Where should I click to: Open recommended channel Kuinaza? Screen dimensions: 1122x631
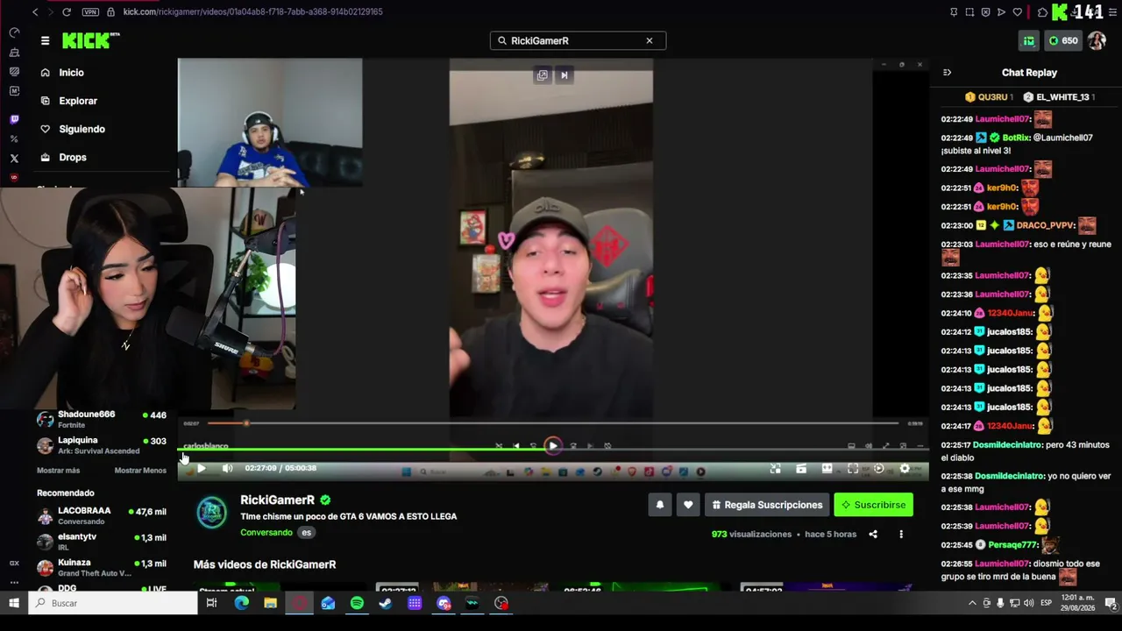tap(102, 567)
